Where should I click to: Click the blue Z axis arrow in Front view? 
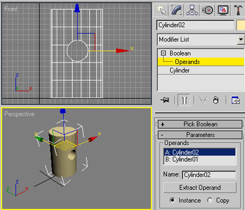click(x=77, y=8)
